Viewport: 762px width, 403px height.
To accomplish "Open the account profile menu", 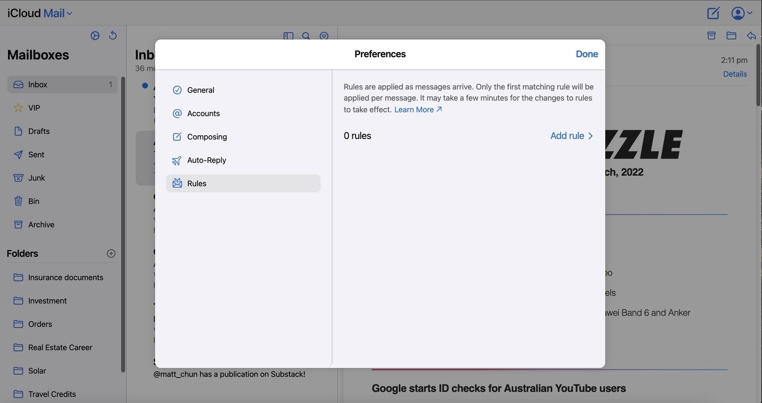I will pyautogui.click(x=741, y=13).
